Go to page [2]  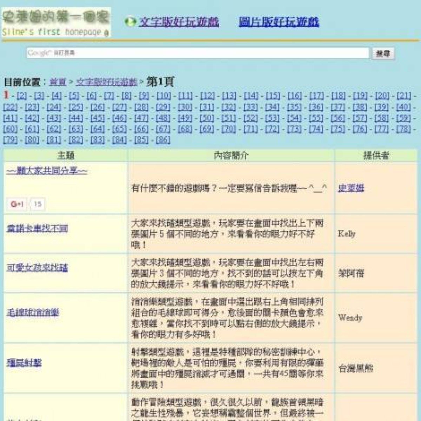coord(22,96)
